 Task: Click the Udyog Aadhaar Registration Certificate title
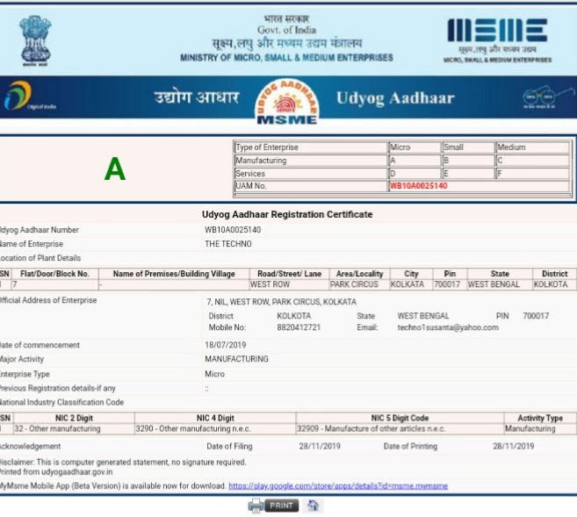click(287, 214)
